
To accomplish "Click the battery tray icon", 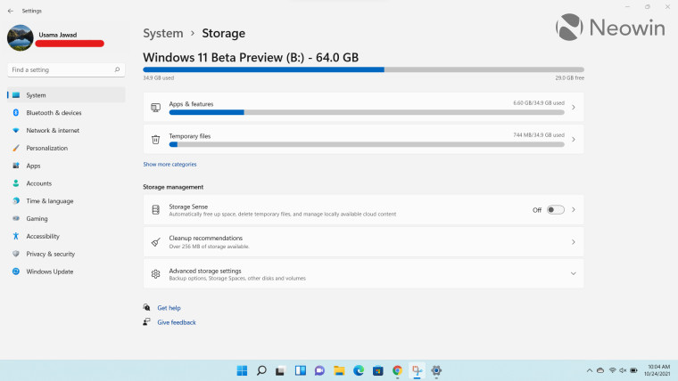I will click(x=634, y=370).
